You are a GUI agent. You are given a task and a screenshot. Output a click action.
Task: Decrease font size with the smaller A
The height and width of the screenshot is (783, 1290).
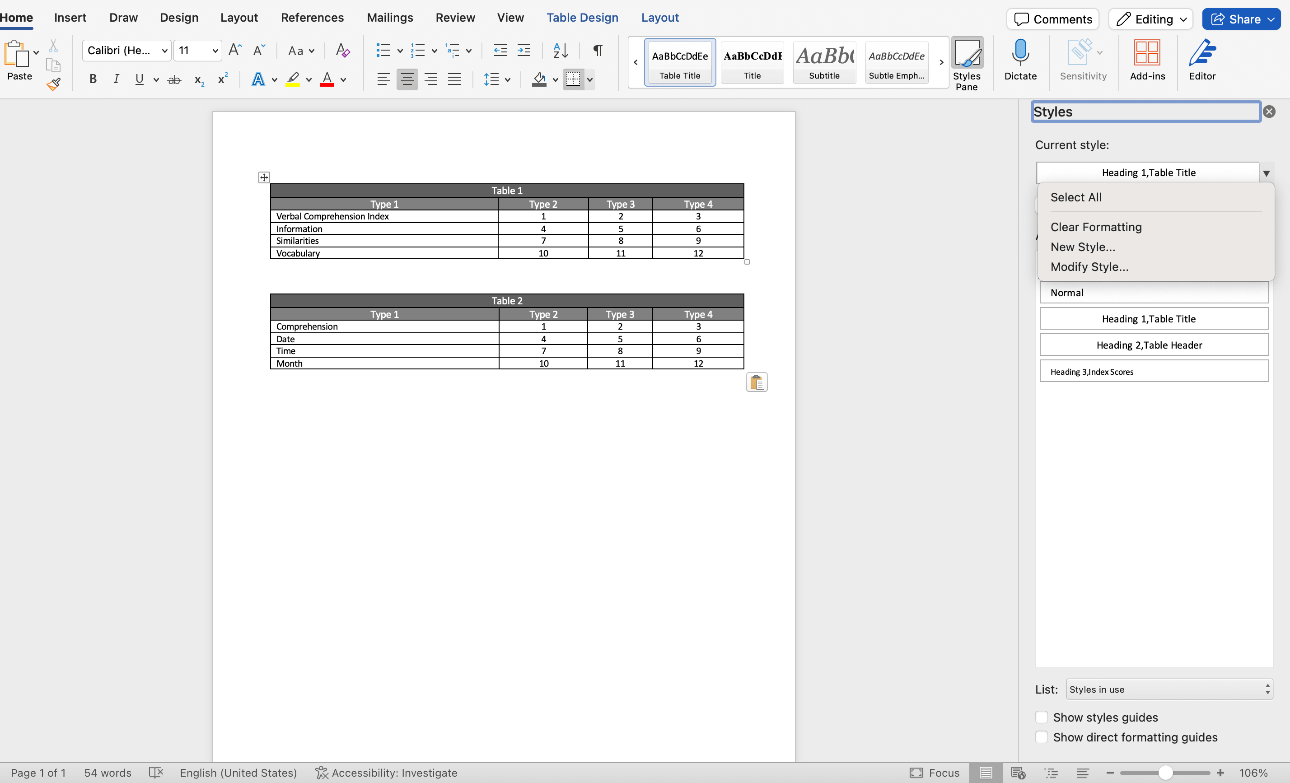(259, 50)
